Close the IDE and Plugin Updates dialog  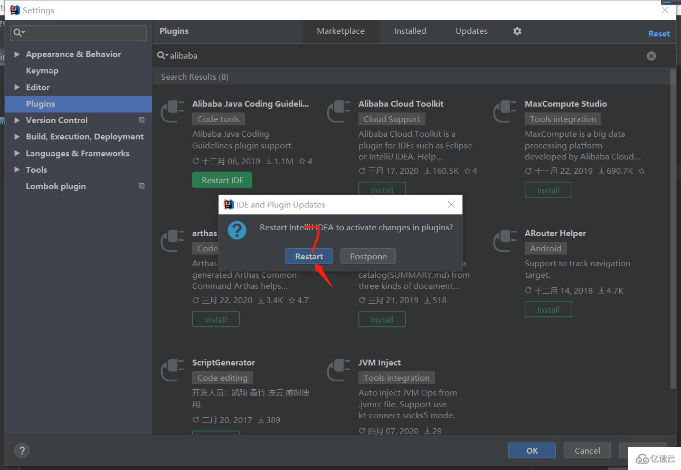point(451,204)
